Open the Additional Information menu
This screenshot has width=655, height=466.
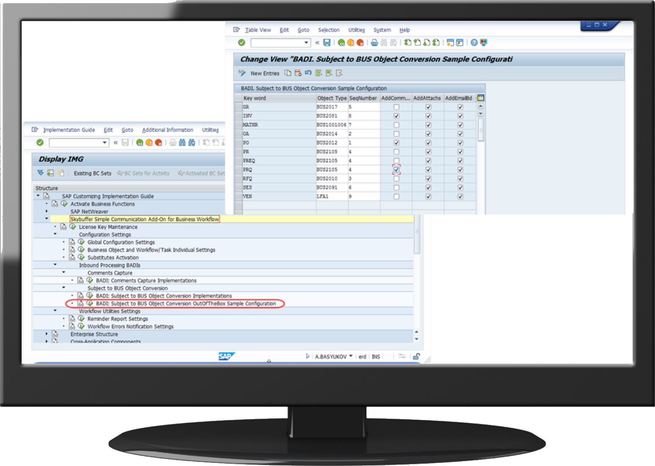coord(168,130)
